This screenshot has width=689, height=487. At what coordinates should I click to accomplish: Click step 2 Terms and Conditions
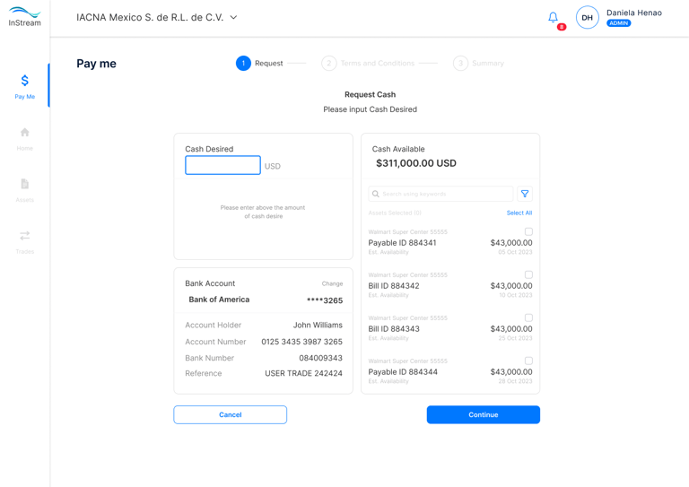click(368, 64)
